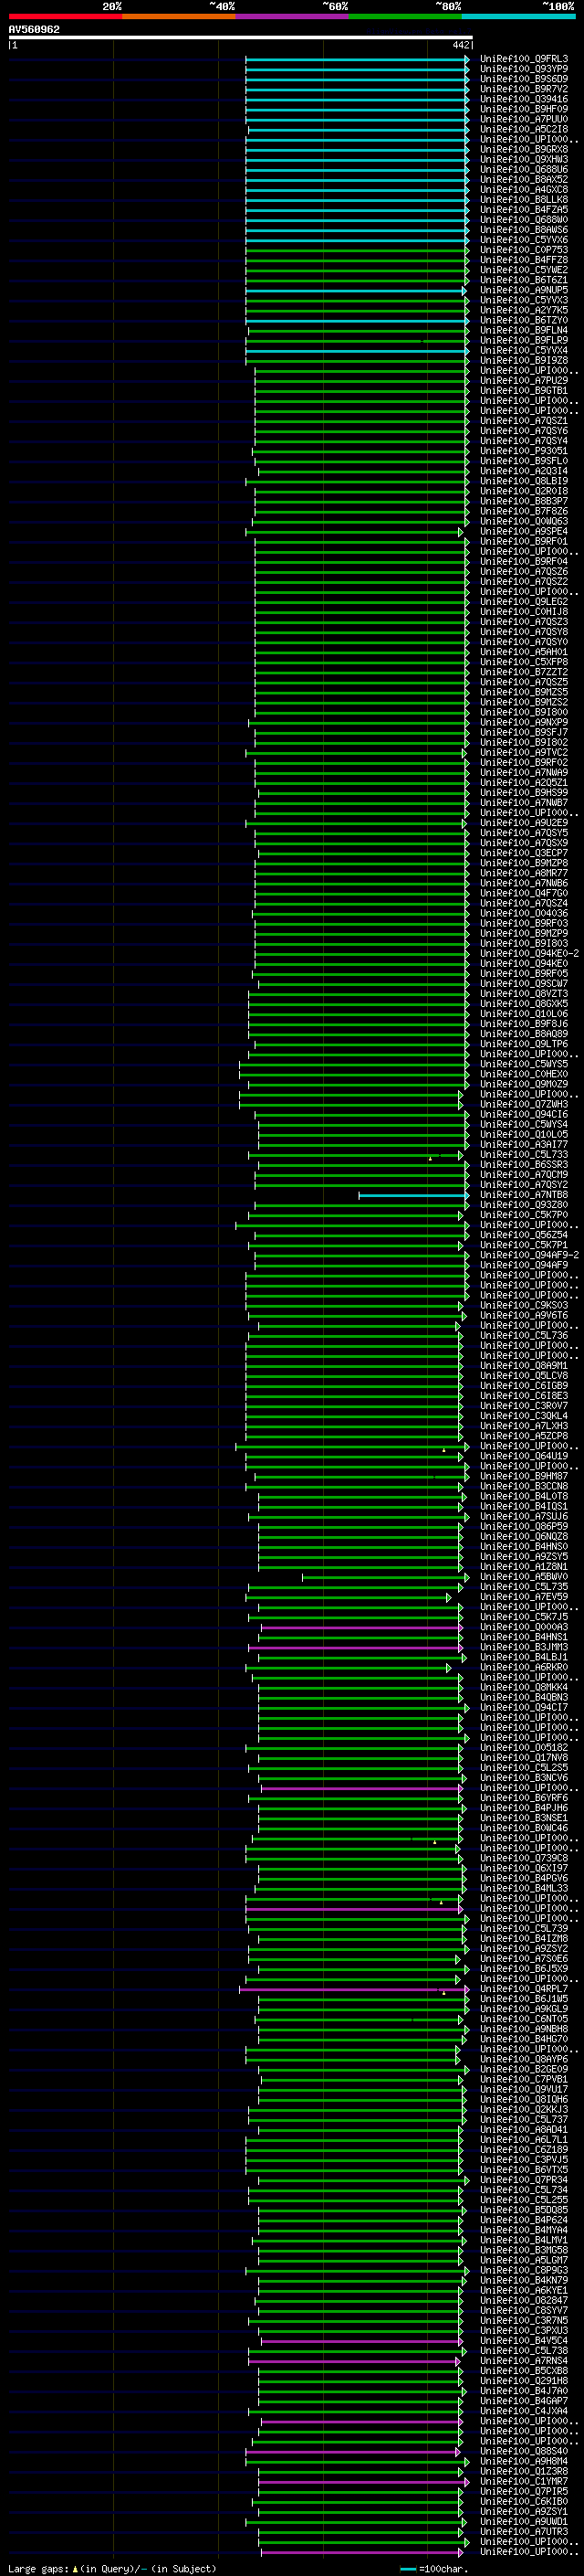Click the 442 query length label
This screenshot has width=584, height=2576.
pos(460,45)
